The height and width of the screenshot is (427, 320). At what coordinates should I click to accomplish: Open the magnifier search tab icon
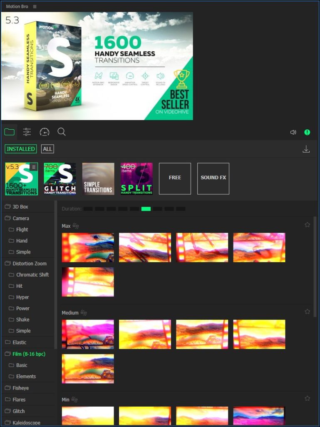(62, 132)
